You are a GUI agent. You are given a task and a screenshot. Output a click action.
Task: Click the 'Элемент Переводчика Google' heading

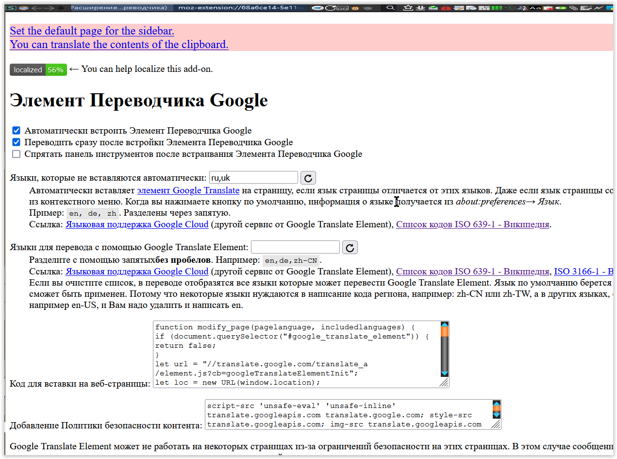(139, 101)
